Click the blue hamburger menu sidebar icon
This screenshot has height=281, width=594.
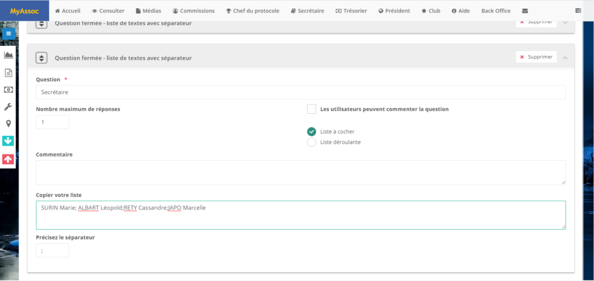click(x=8, y=34)
